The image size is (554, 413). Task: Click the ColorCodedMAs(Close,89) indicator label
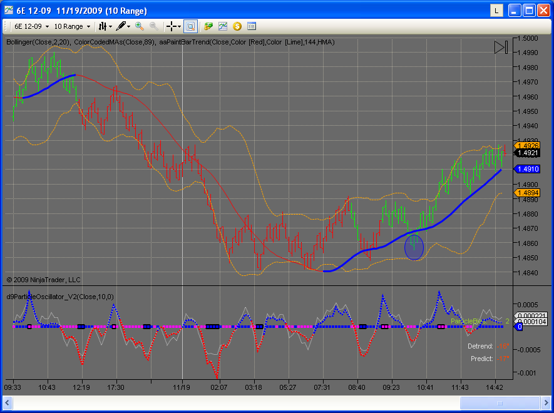click(114, 42)
